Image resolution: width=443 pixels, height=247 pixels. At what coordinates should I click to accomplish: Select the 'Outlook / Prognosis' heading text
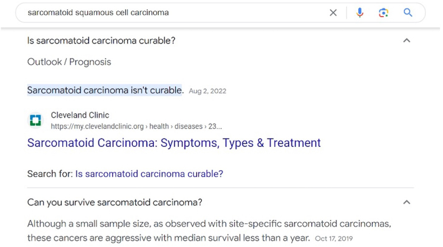pyautogui.click(x=69, y=62)
